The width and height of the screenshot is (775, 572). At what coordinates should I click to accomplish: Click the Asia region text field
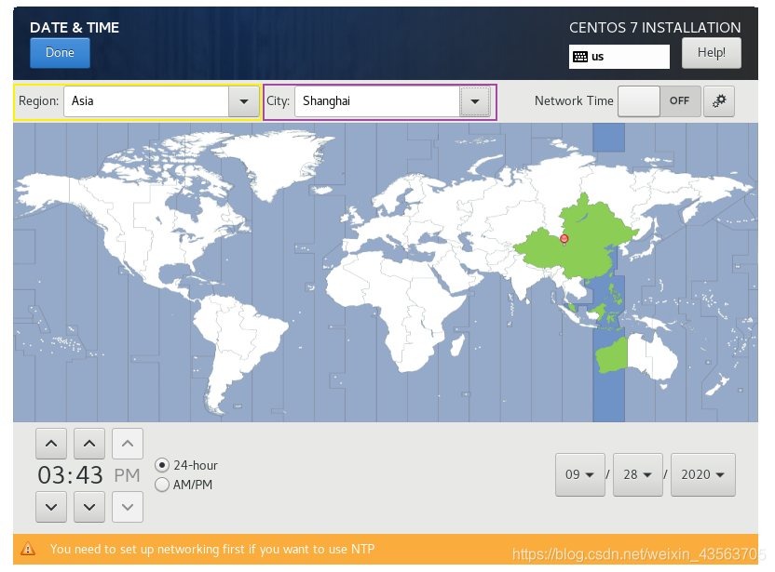(x=146, y=101)
